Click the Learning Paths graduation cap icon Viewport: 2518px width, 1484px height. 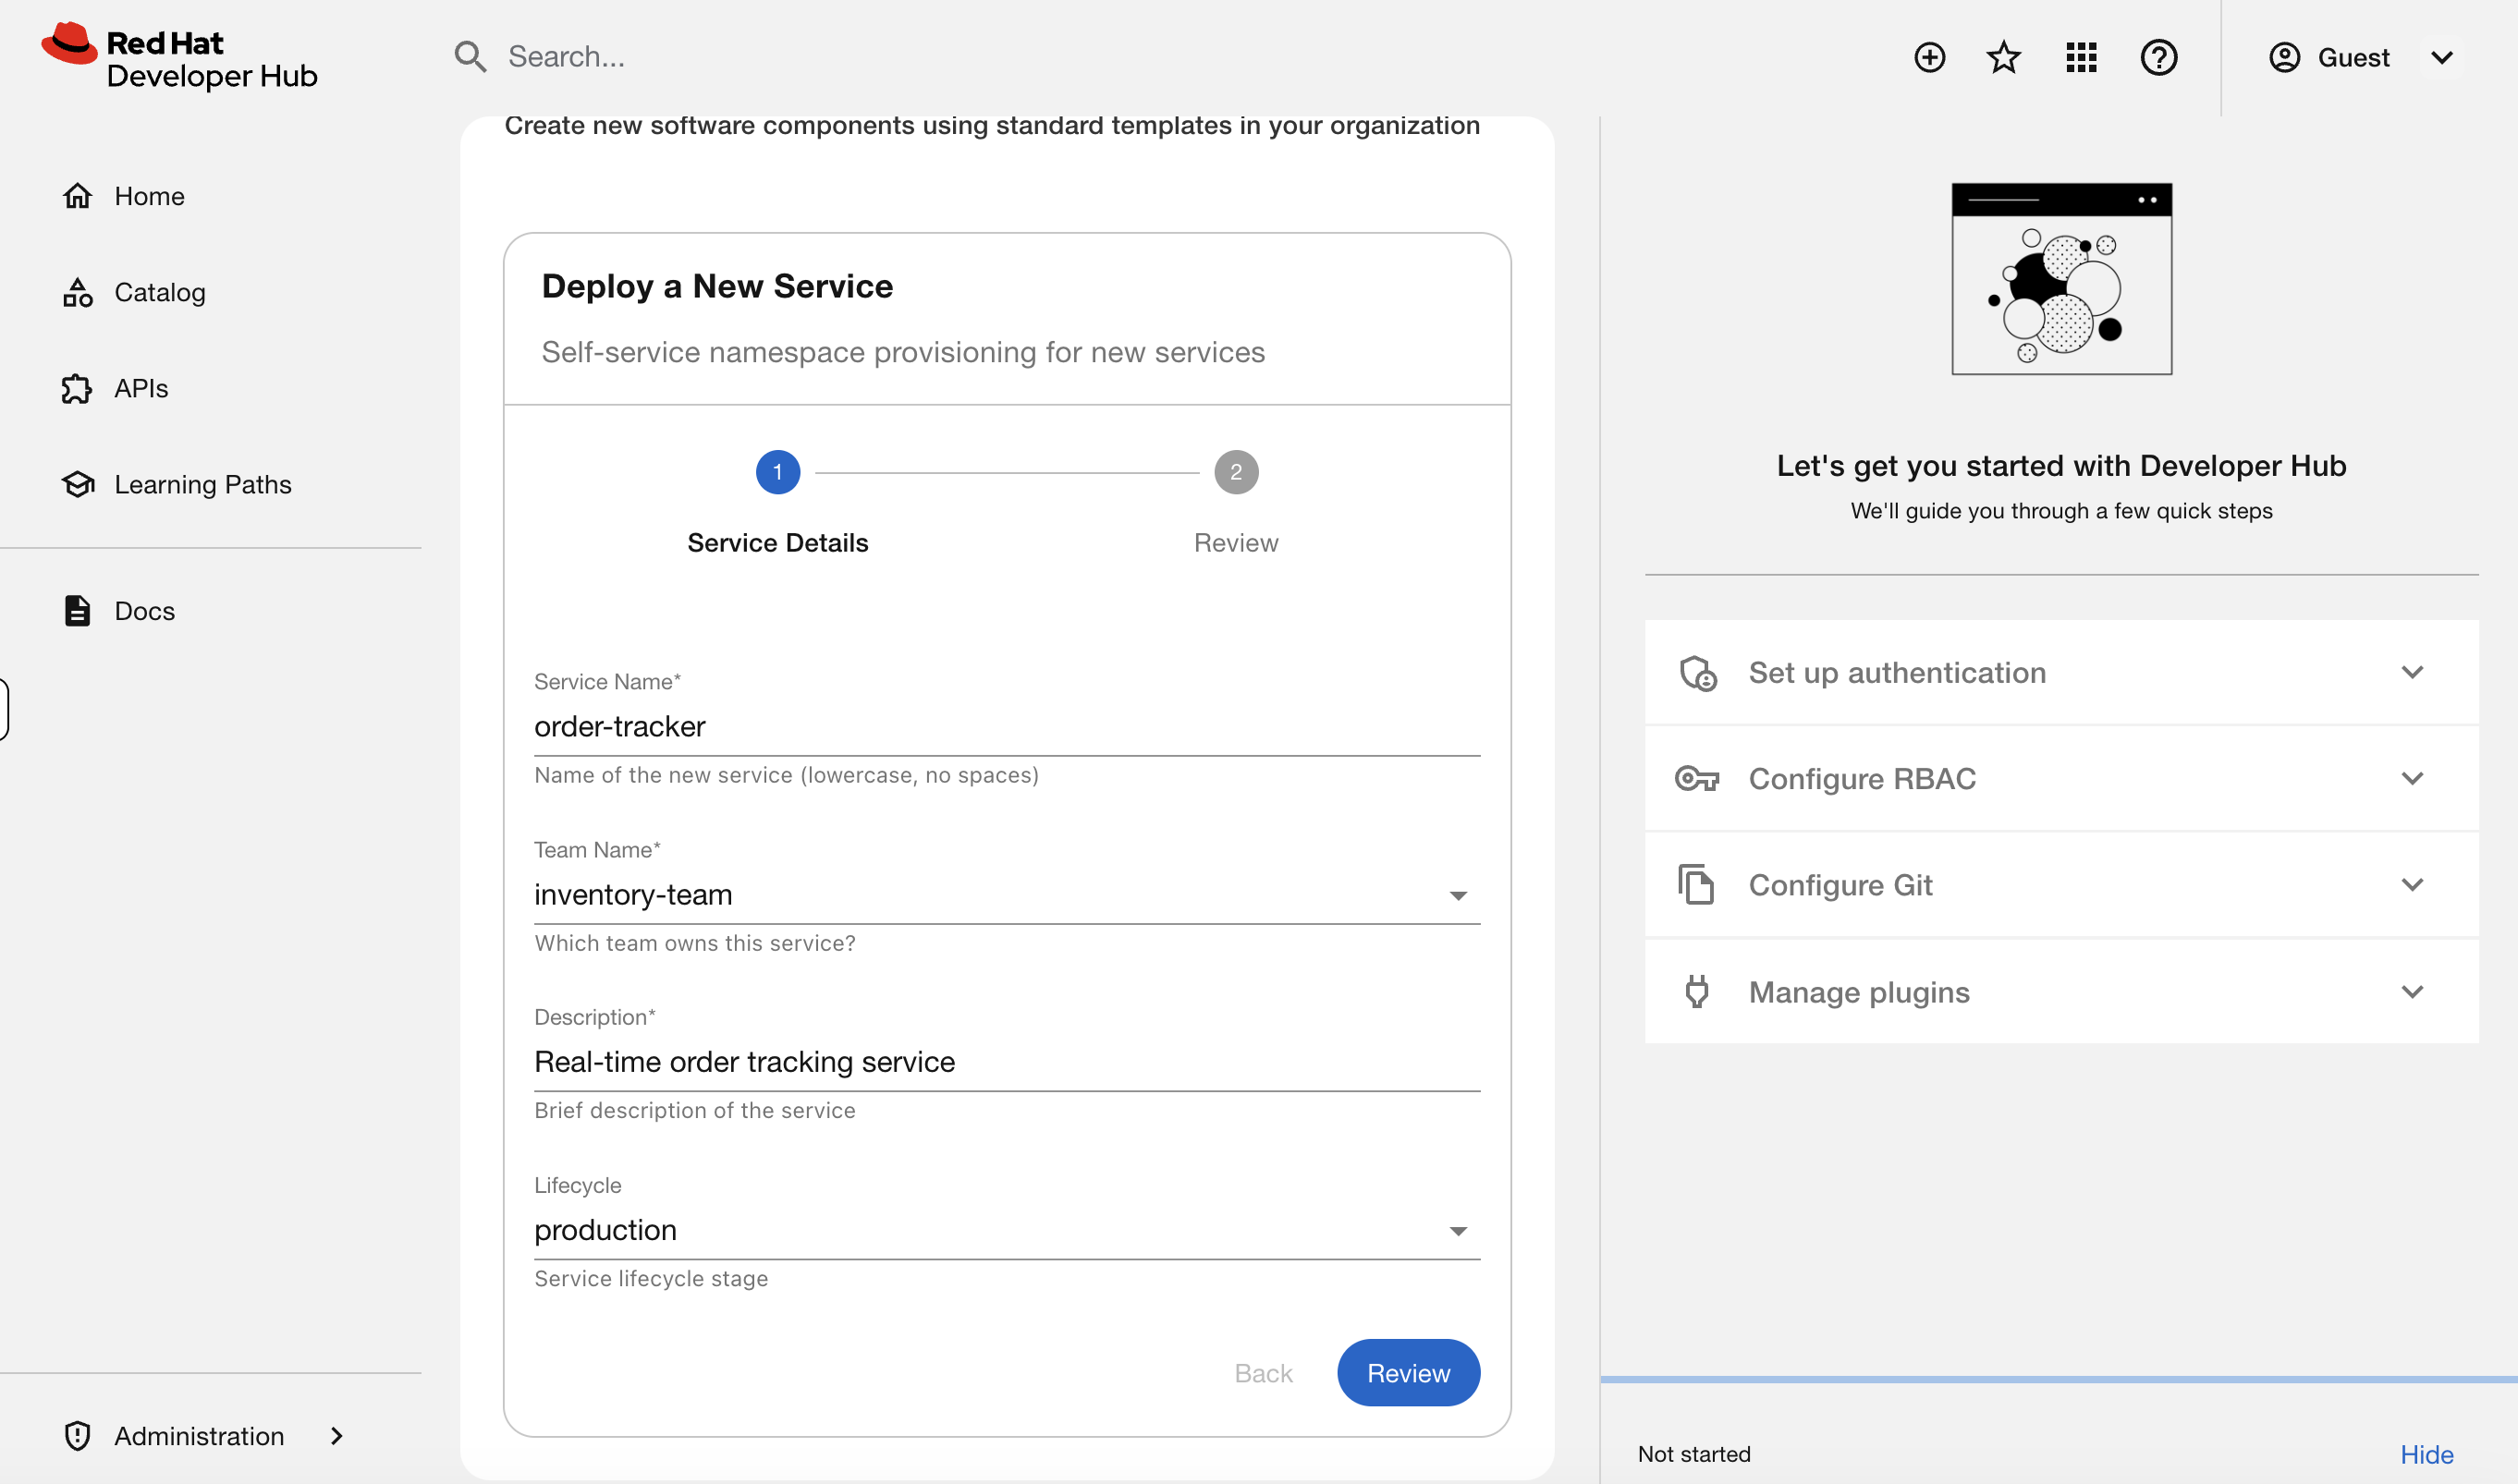click(78, 484)
